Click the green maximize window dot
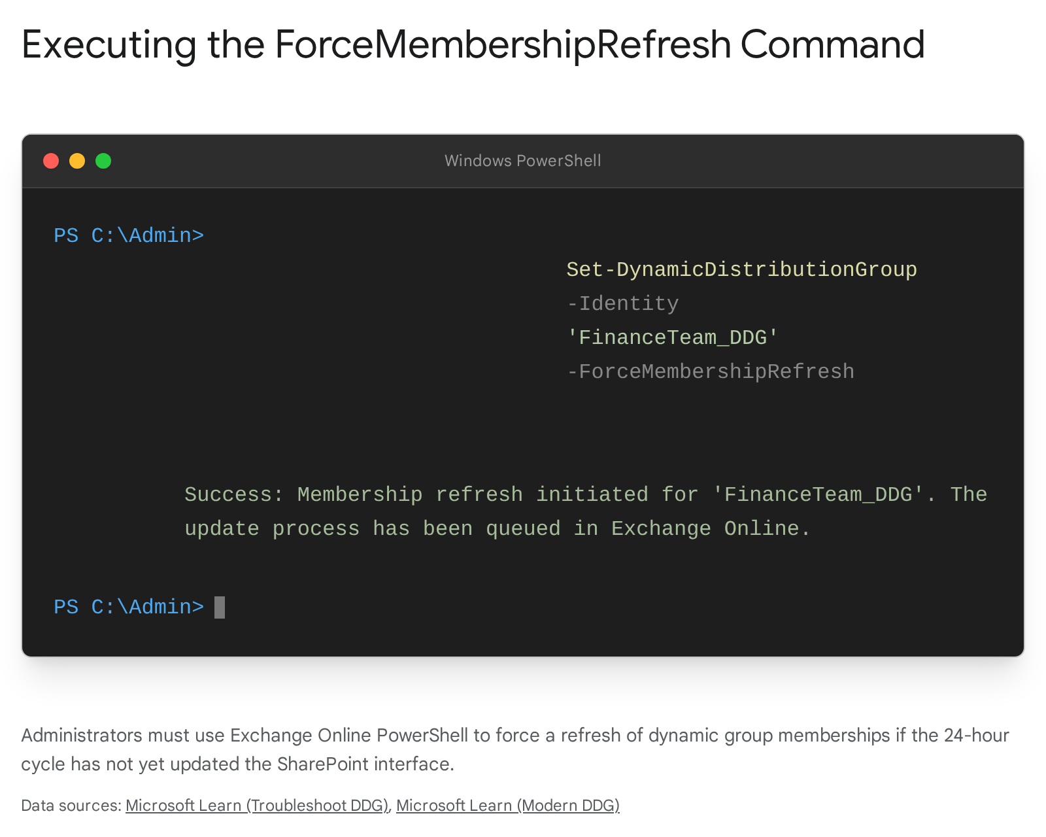1046x837 pixels. click(x=103, y=161)
